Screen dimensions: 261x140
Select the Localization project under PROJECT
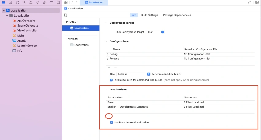(x=81, y=28)
